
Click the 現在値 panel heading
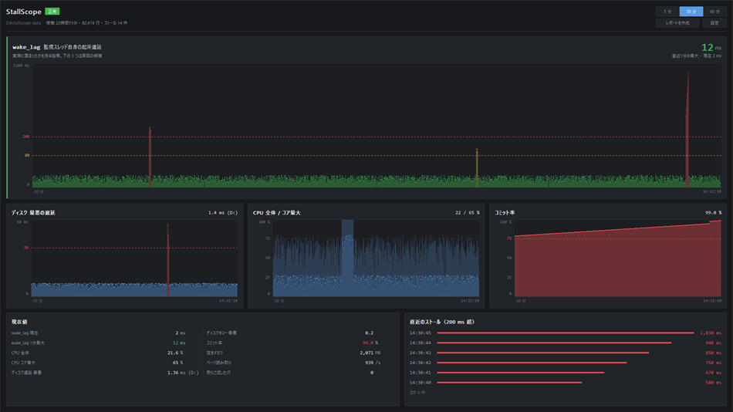click(x=19, y=322)
